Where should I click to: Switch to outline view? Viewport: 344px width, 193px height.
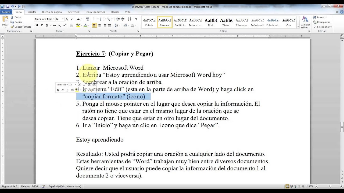coord(300,186)
